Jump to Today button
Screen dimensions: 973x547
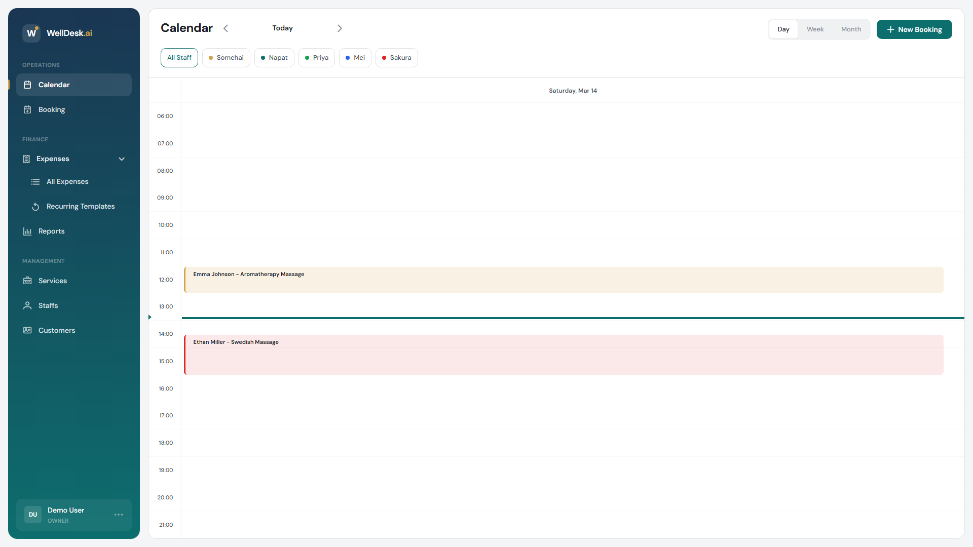pos(282,28)
